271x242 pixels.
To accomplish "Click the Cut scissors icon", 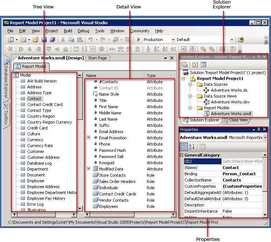I will pos(63,40).
